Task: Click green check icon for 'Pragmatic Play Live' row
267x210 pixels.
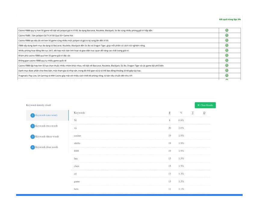Action: click(227, 76)
